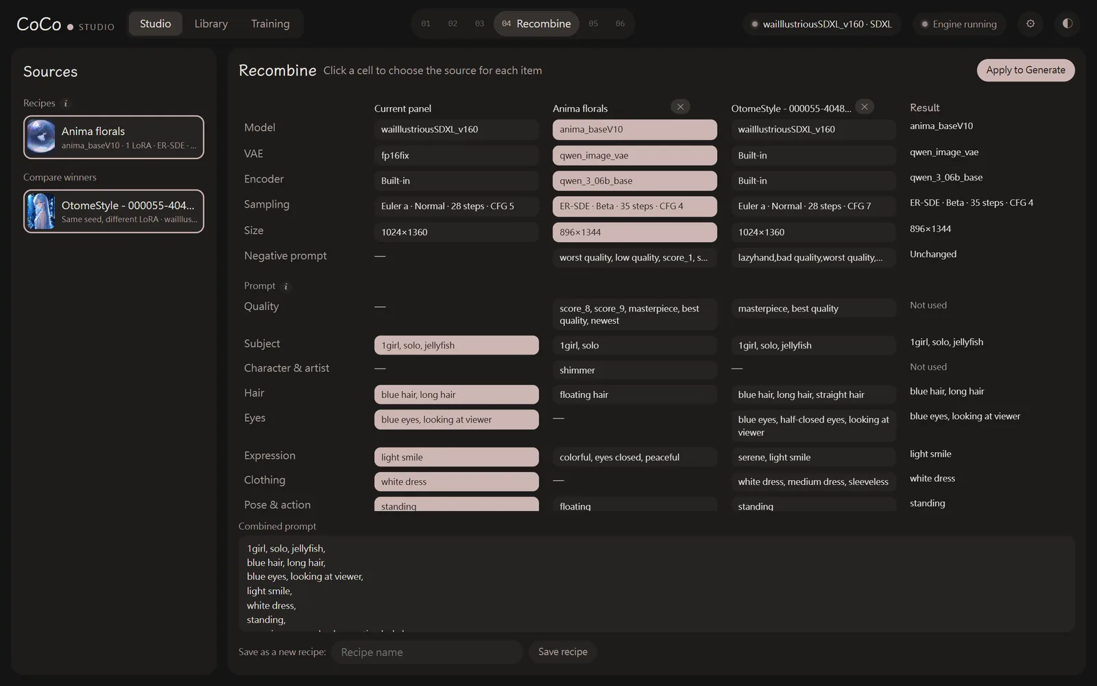This screenshot has height=686, width=1097.
Task: Click the CoCo Studio logo
Action: (65, 25)
